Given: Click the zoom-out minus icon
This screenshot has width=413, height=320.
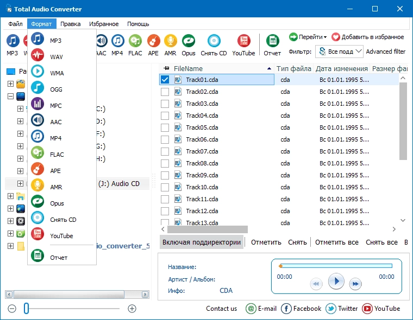Looking at the screenshot, I should 12,309.
